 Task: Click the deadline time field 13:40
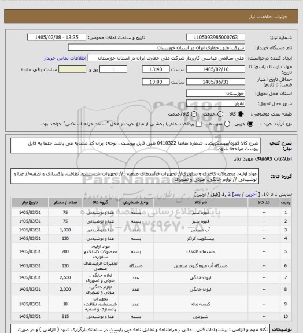[x=156, y=69]
